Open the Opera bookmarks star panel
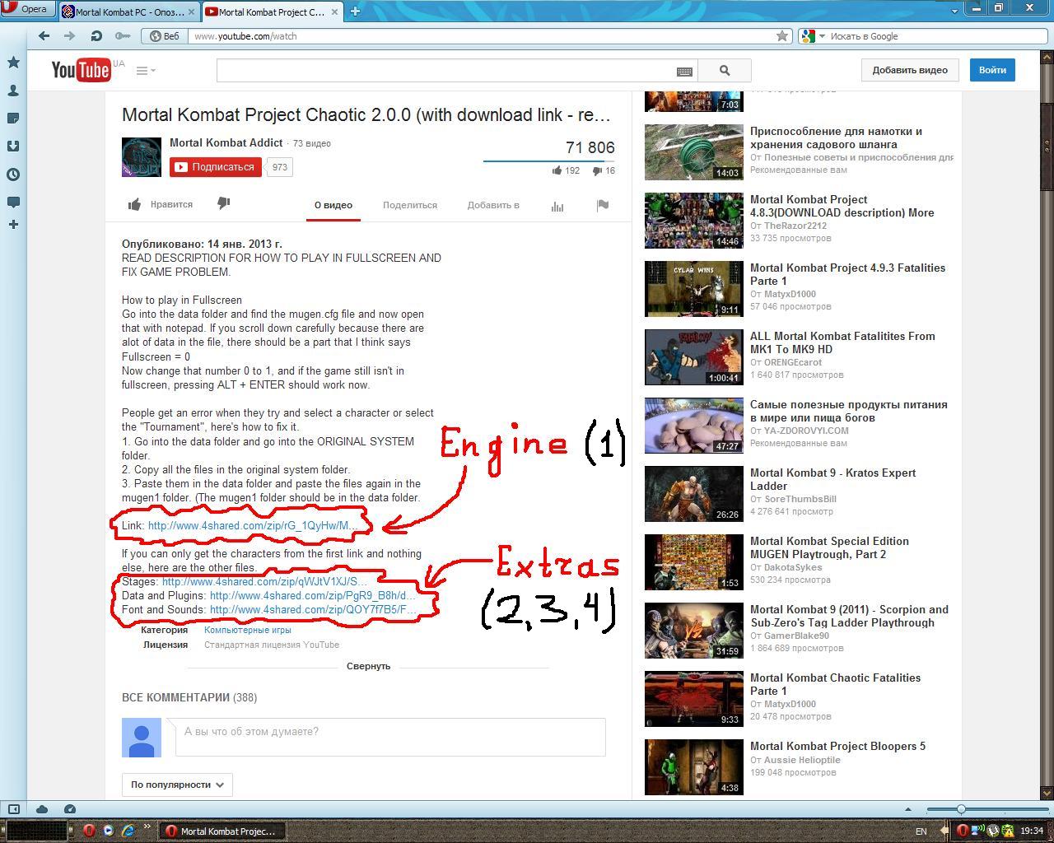The width and height of the screenshot is (1054, 843). point(13,63)
